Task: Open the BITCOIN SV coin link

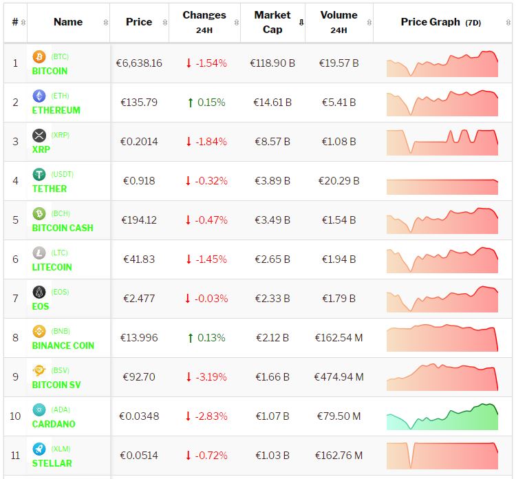Action: [x=56, y=385]
